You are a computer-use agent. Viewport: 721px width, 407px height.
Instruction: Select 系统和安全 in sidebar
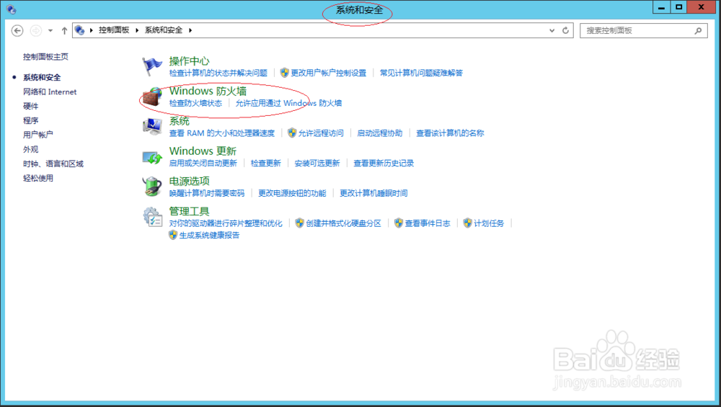coord(42,77)
